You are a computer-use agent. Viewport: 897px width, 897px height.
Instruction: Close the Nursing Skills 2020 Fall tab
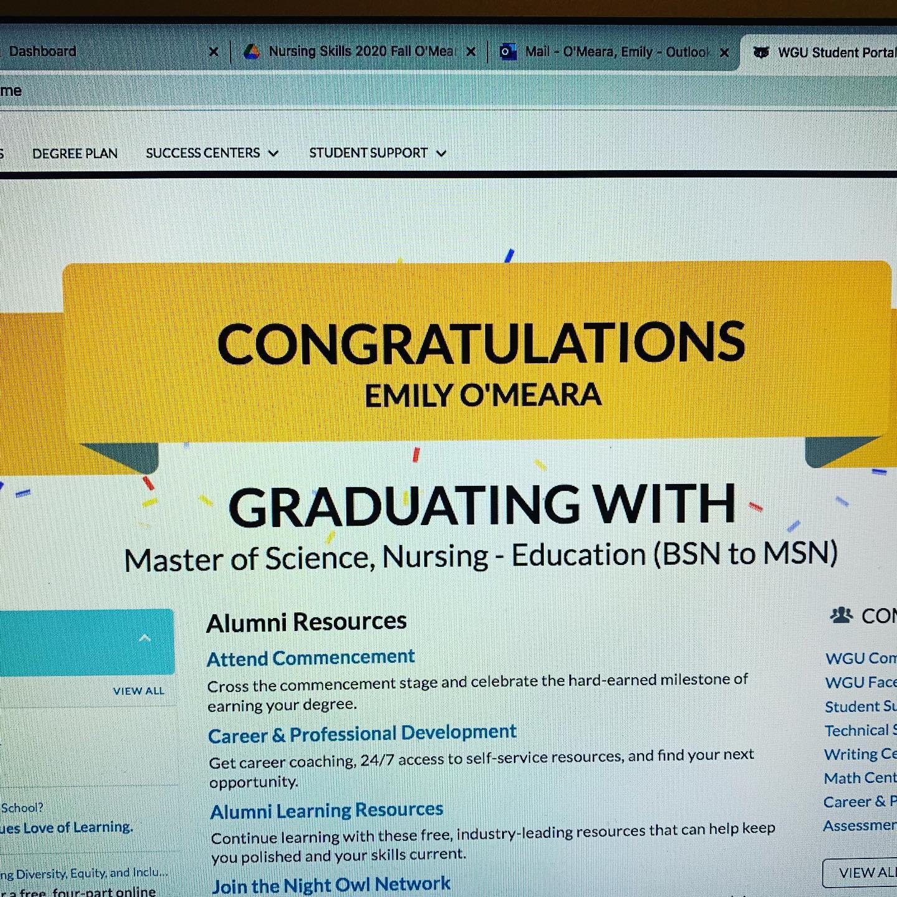[x=471, y=52]
